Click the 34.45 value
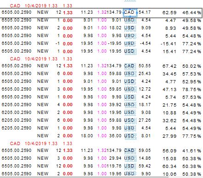 (169, 74)
